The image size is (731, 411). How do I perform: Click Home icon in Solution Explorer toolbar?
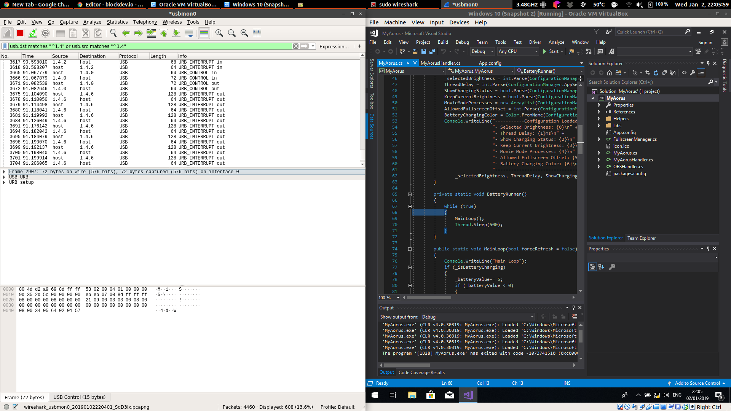tap(610, 72)
